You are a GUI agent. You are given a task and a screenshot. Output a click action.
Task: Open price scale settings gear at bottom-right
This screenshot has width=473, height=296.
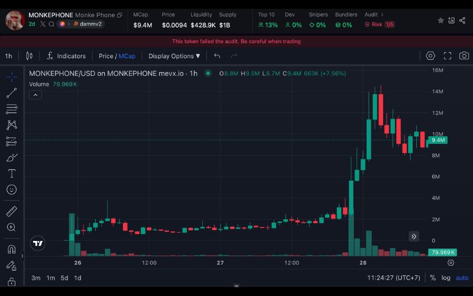click(x=451, y=263)
